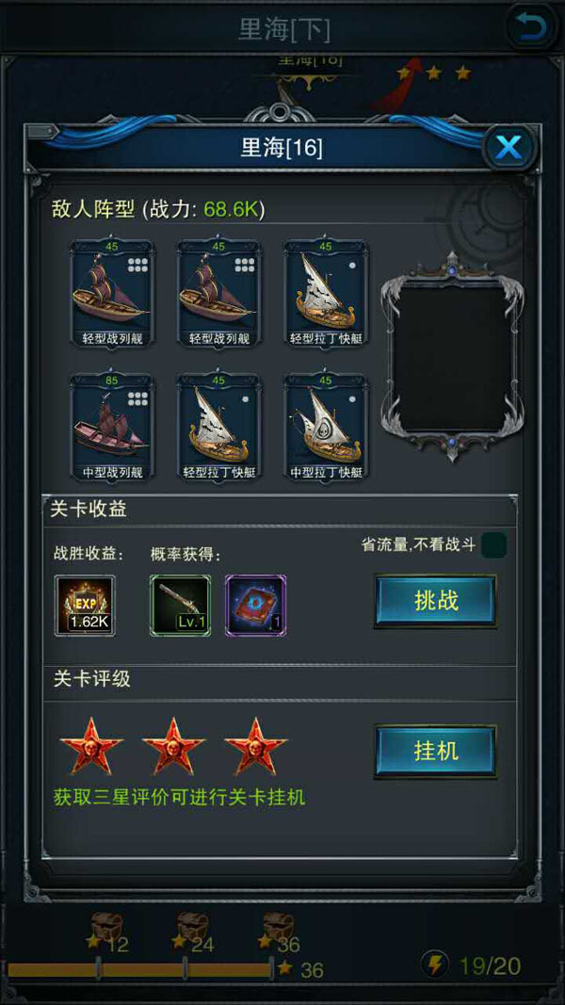Click the 挑战 button

click(x=436, y=601)
